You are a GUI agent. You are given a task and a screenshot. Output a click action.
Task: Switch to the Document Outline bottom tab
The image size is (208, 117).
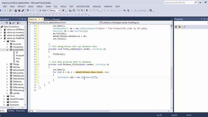(x=21, y=111)
